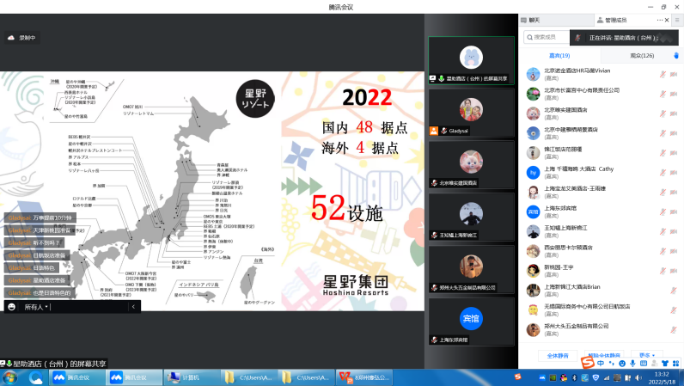684x386 pixels.
Task: Click the Windows Start button
Action: click(10, 377)
